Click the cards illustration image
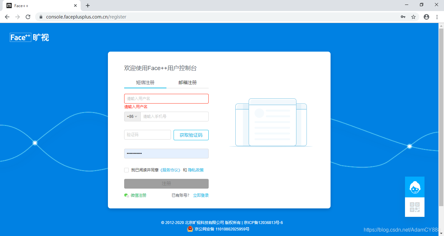The height and width of the screenshot is (236, 444). (271, 123)
